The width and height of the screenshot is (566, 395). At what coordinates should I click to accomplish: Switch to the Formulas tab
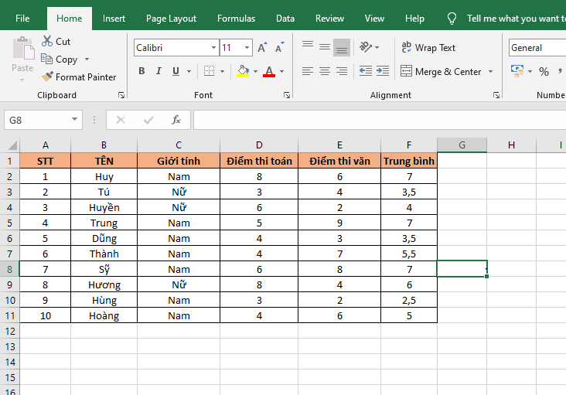(x=236, y=19)
